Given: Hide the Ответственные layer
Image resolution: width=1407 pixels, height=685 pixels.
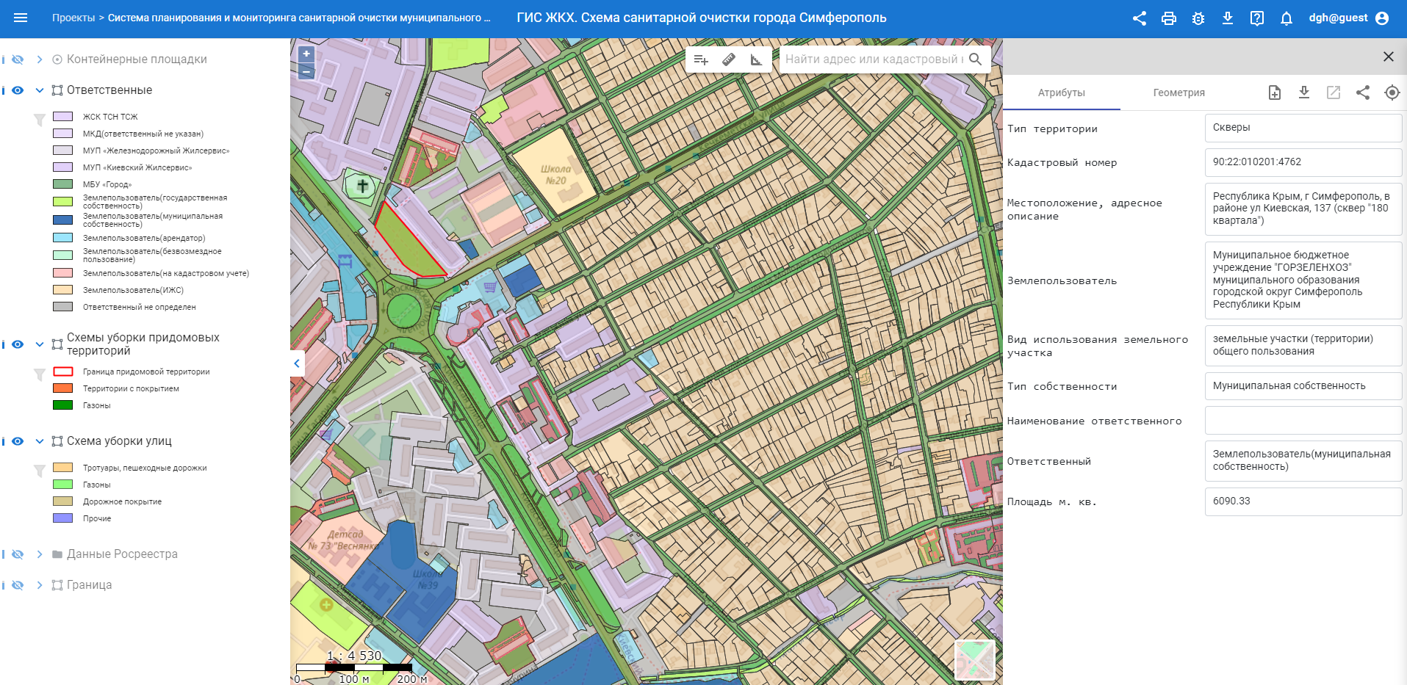Looking at the screenshot, I should 18,90.
